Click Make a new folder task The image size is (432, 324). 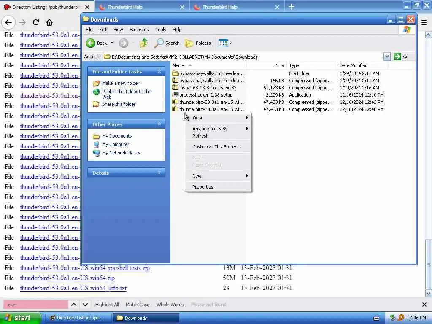pyautogui.click(x=120, y=83)
